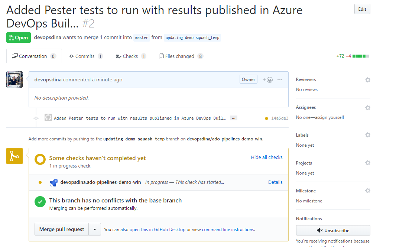The height and width of the screenshot is (247, 396).
Task: Open the Labels gear settings
Action: [367, 135]
